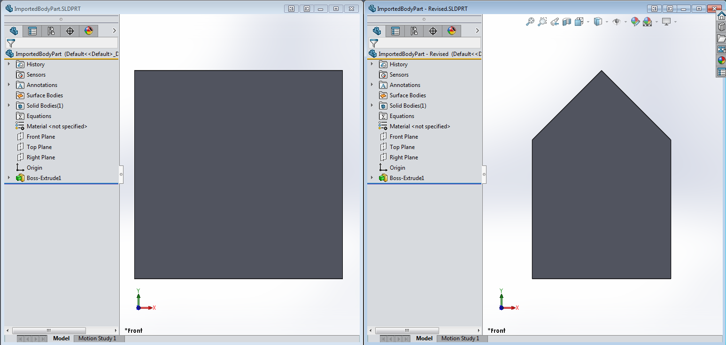Click the tree filter field in ImportedBodyPart window

[62, 43]
